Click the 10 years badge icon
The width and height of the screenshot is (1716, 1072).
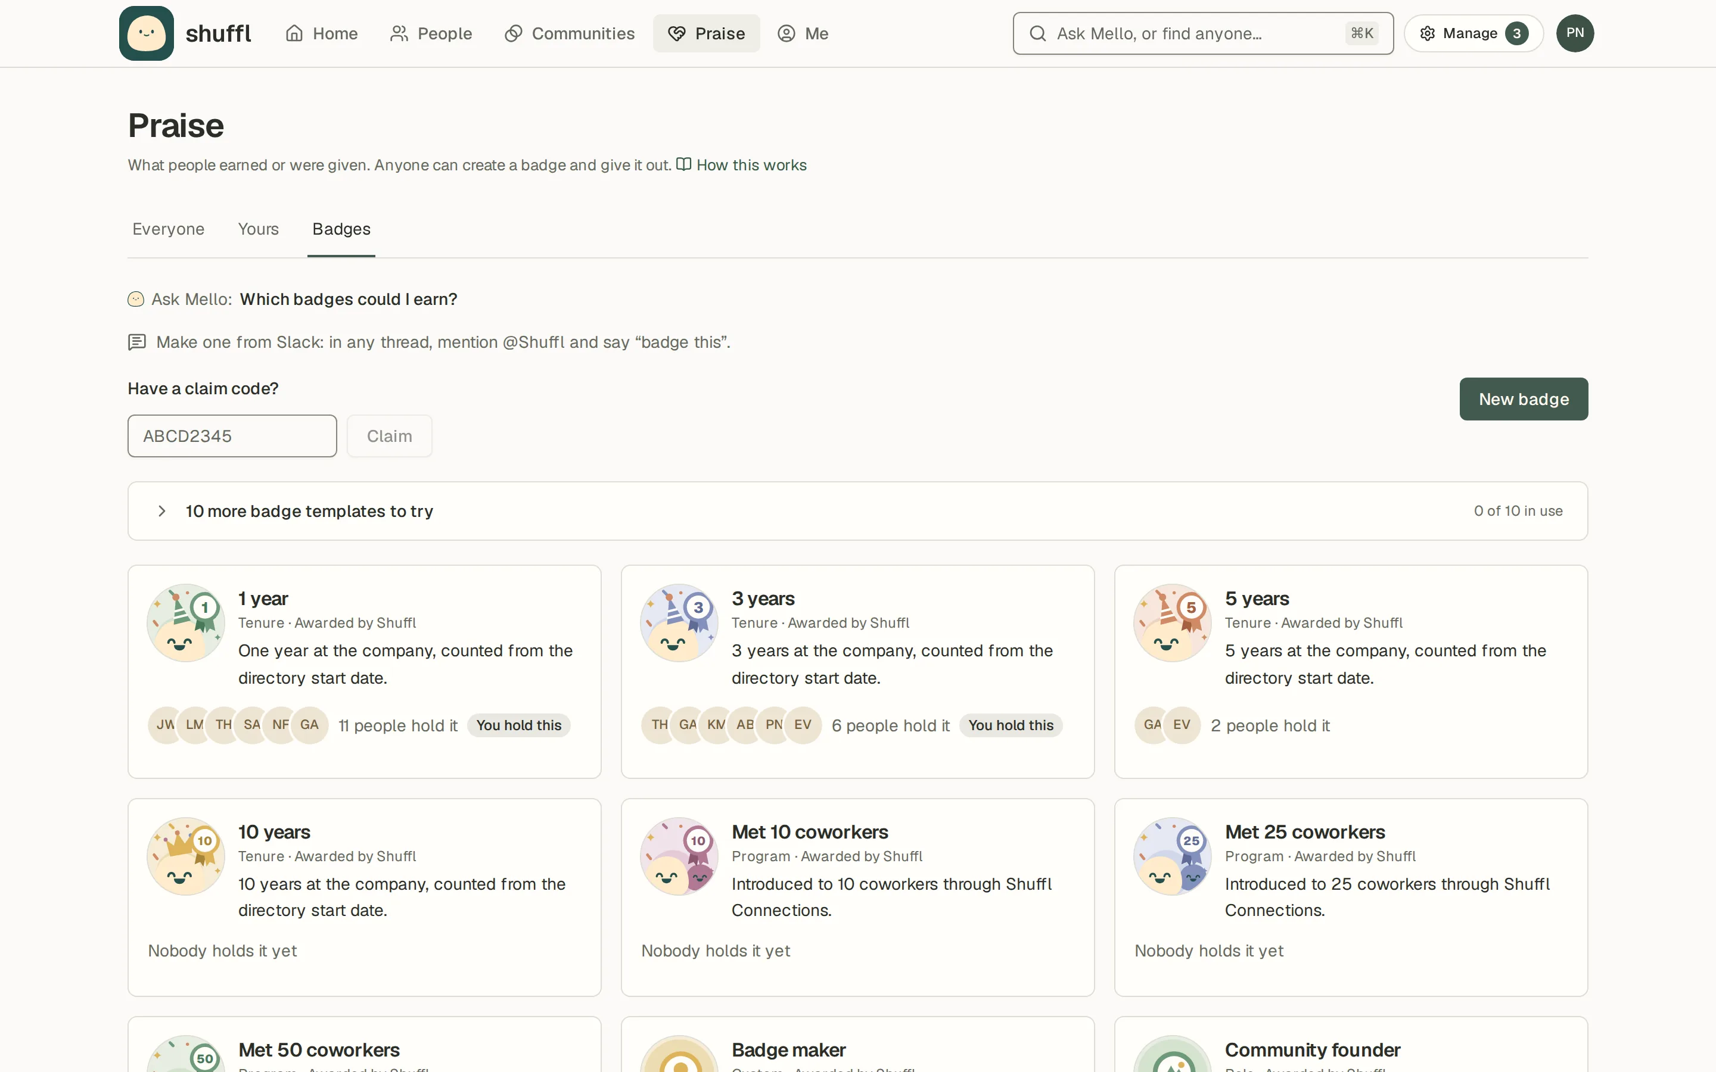186,856
